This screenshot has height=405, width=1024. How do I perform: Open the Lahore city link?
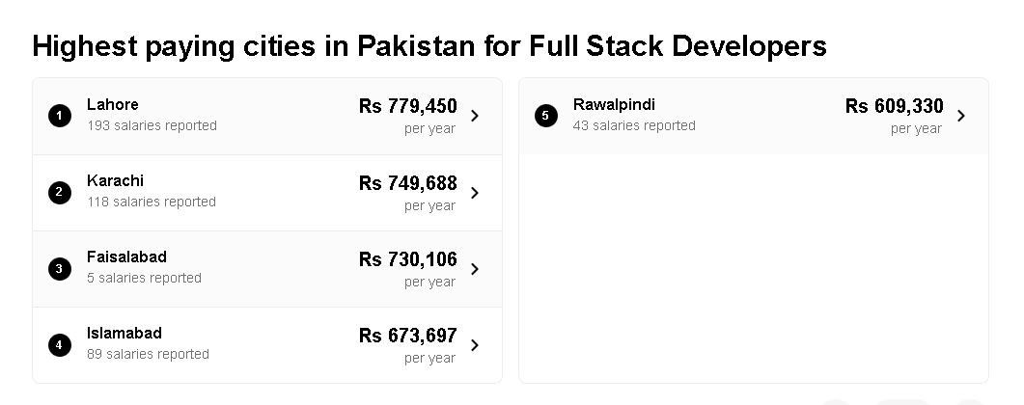[113, 104]
